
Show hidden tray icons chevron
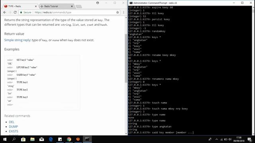[217, 139]
